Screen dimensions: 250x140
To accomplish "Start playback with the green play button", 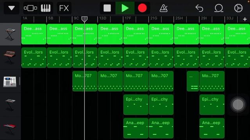I will click(x=125, y=8).
